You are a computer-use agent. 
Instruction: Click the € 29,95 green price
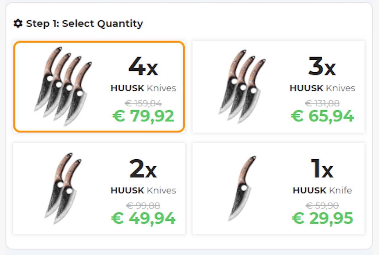click(x=322, y=218)
